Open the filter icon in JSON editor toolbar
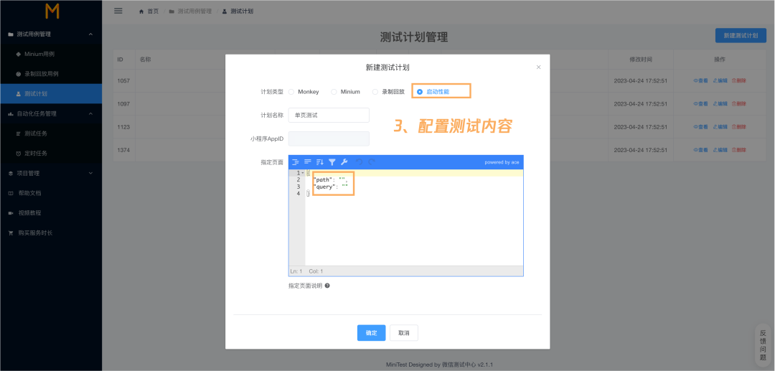The image size is (775, 371). click(332, 162)
